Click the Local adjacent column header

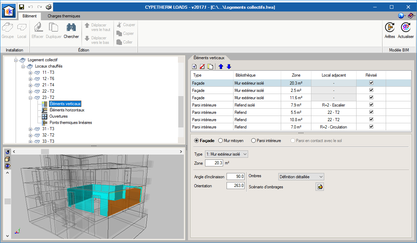click(334, 75)
